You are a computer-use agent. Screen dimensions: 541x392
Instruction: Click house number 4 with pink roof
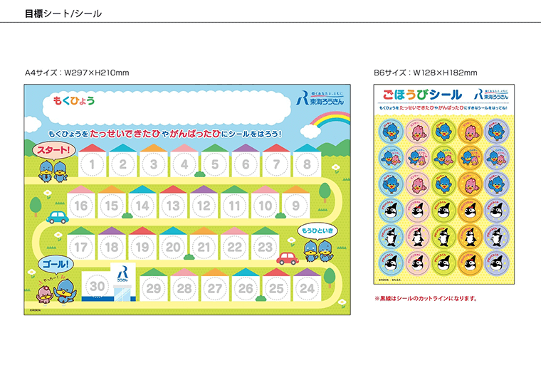point(184,161)
